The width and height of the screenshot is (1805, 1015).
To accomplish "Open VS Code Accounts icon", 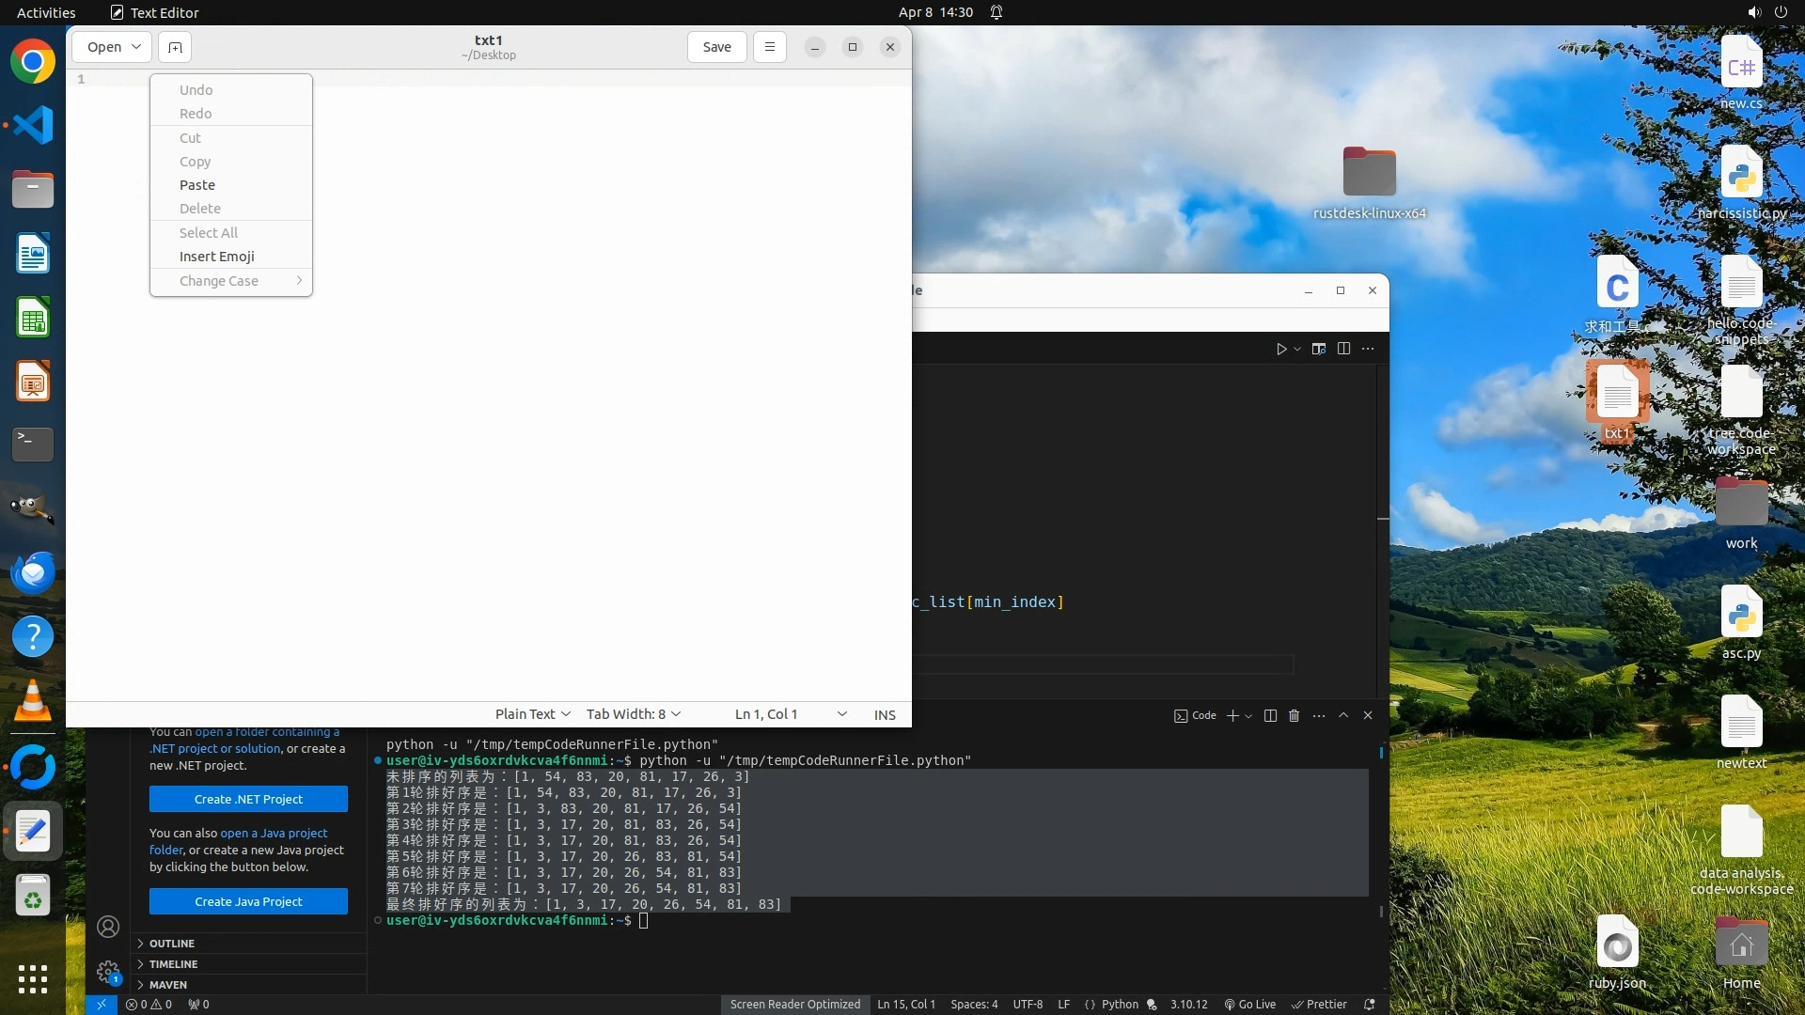I will coord(108,928).
